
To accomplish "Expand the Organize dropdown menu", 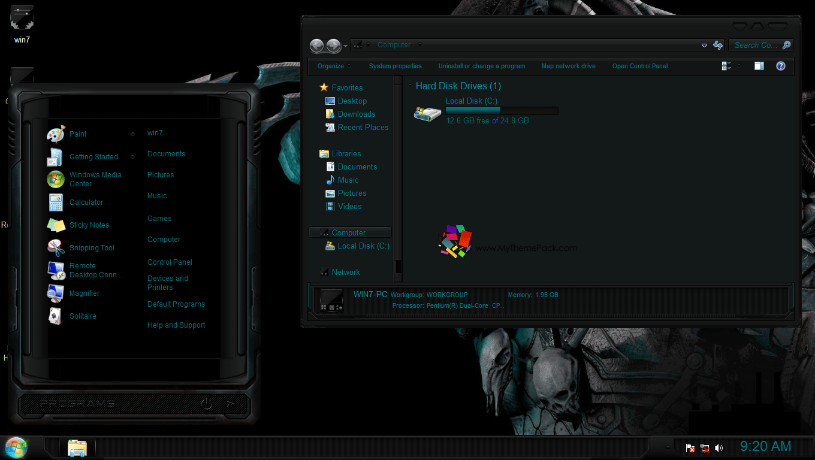I will click(x=334, y=66).
